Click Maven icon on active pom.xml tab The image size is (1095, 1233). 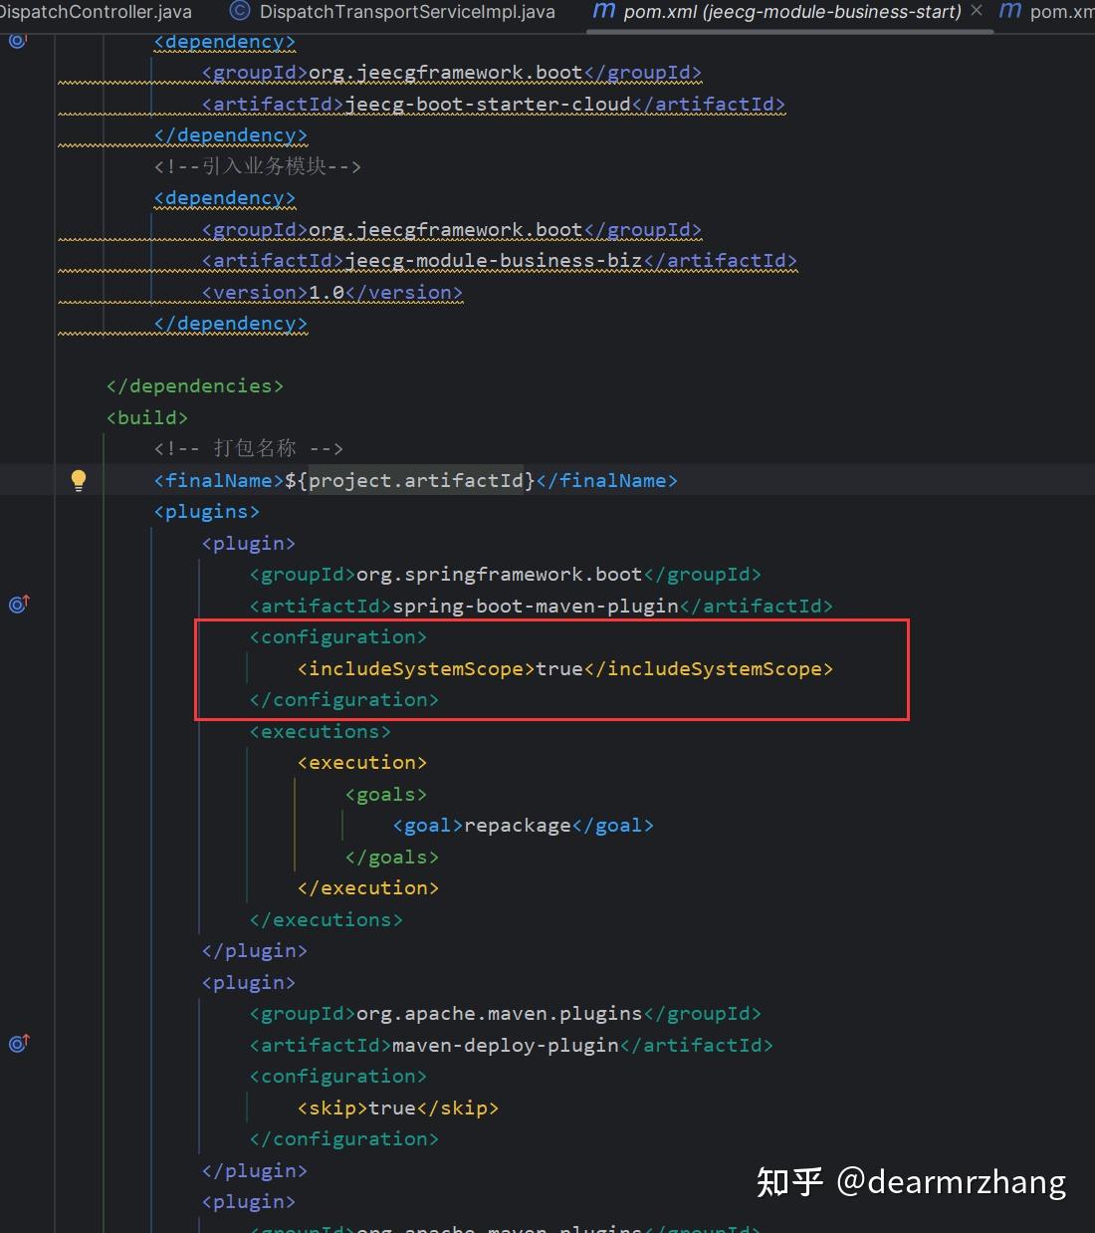coord(603,12)
